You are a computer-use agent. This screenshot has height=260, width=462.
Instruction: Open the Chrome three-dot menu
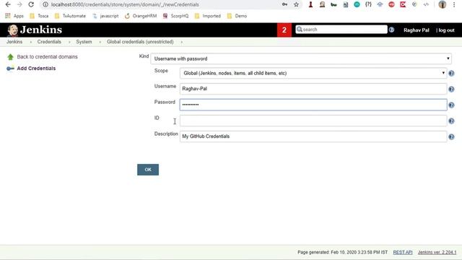tap(454, 4)
